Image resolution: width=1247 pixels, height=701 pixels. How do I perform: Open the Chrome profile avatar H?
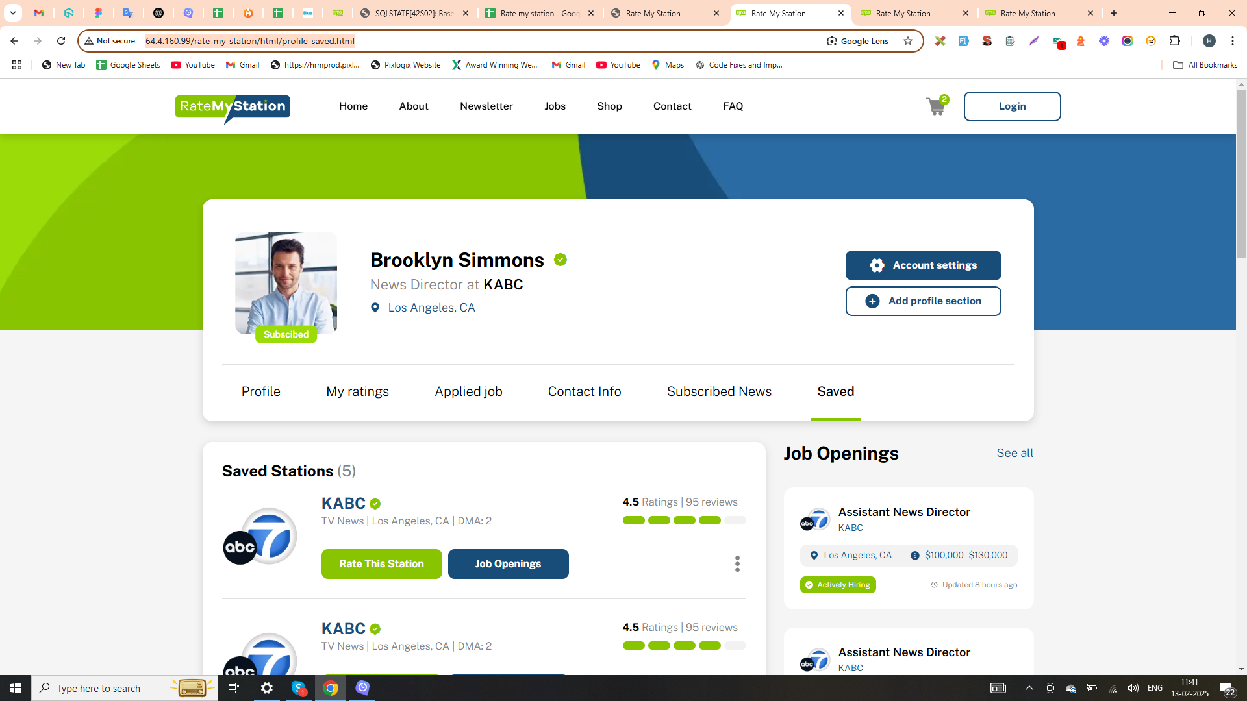point(1209,41)
